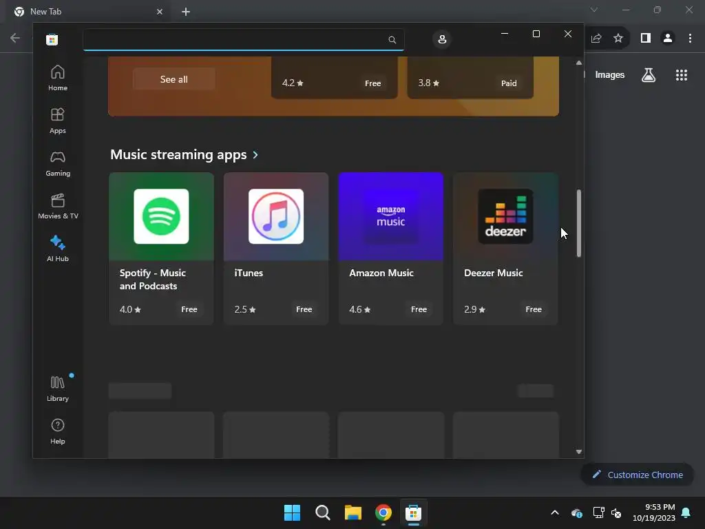Click Free label on iTunes card
This screenshot has height=529, width=705.
click(x=304, y=309)
